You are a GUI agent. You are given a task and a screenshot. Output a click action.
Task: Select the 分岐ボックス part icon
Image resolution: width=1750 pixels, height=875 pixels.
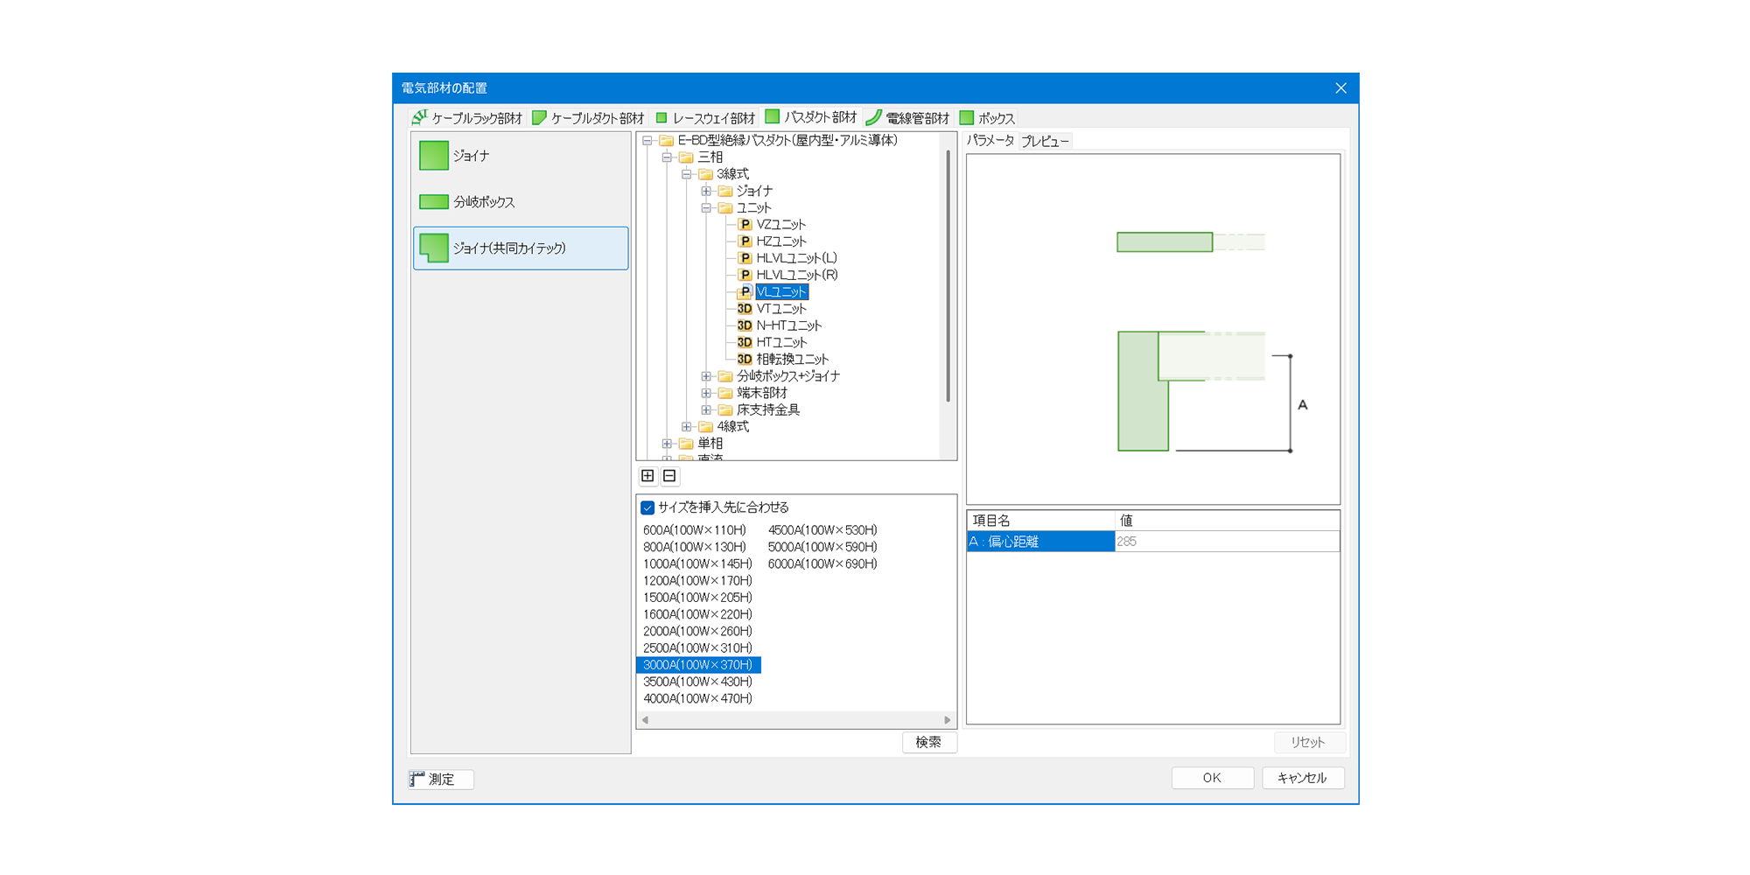[434, 202]
